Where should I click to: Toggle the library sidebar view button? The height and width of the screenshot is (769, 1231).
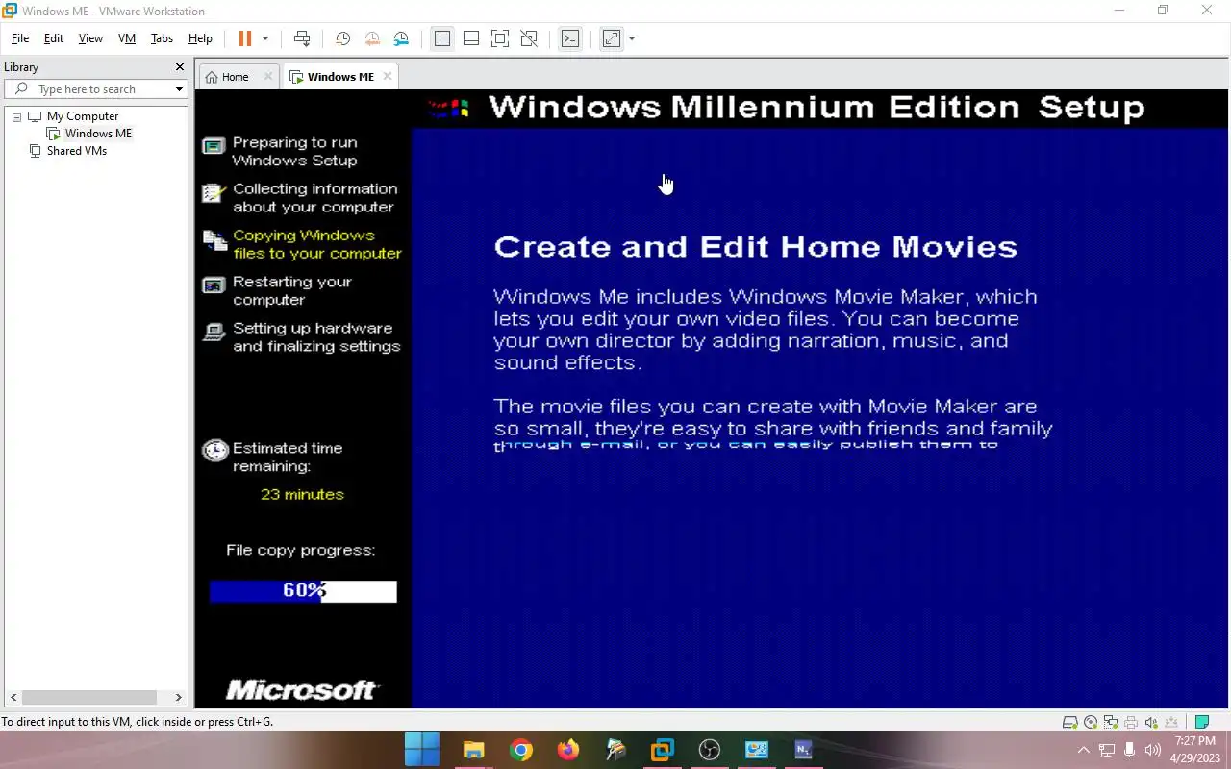click(441, 38)
